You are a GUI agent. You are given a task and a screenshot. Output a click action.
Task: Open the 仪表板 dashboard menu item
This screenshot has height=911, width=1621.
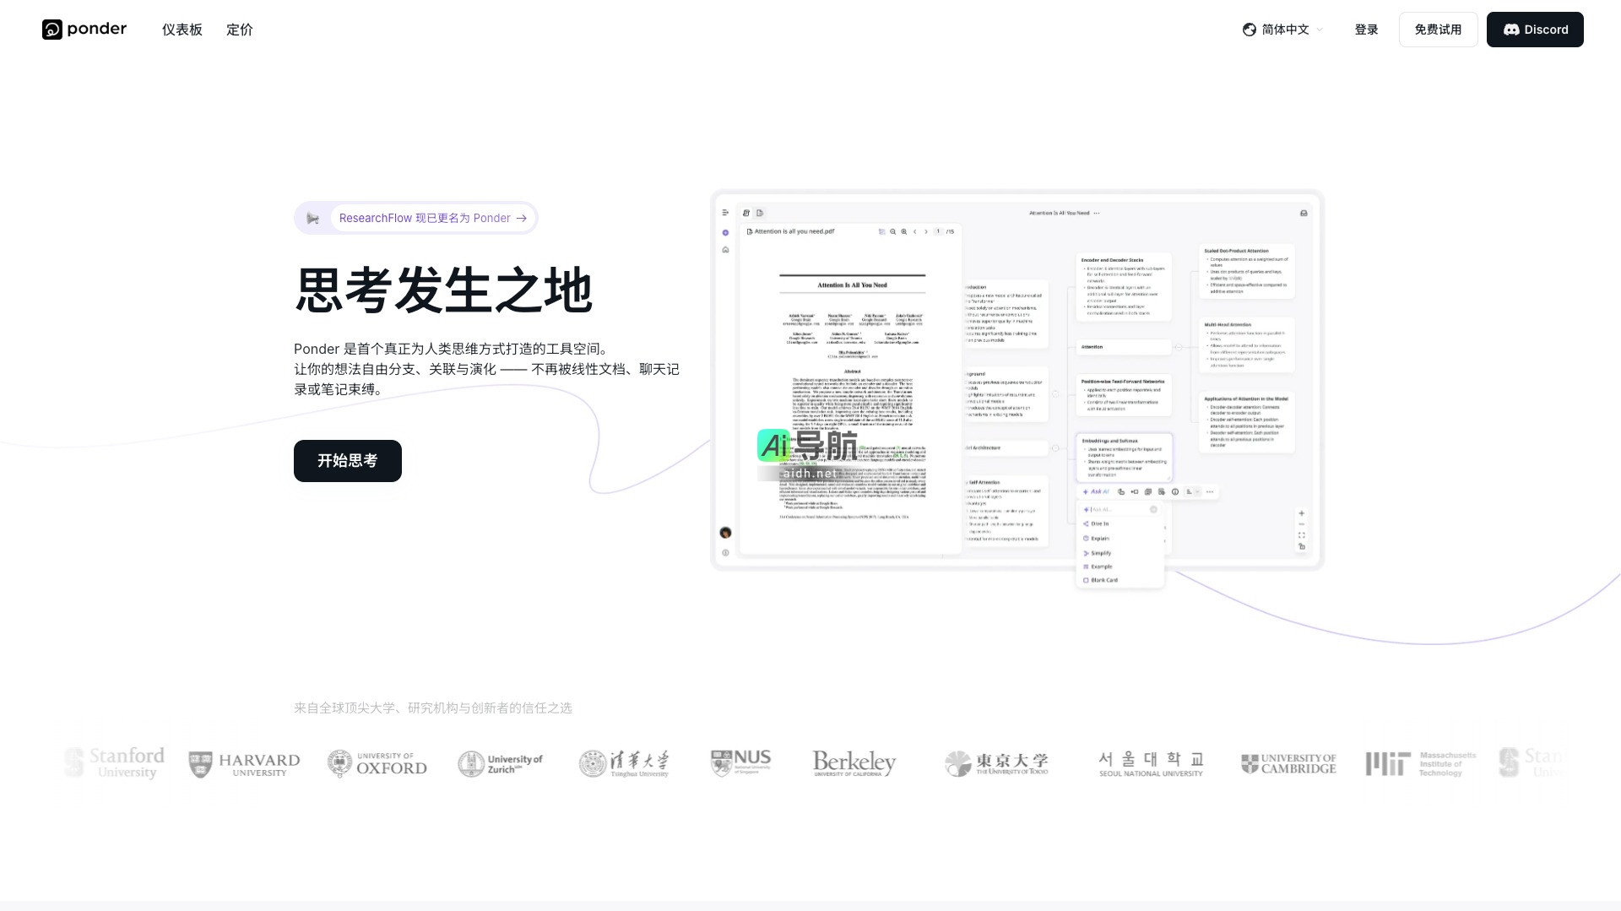(182, 30)
